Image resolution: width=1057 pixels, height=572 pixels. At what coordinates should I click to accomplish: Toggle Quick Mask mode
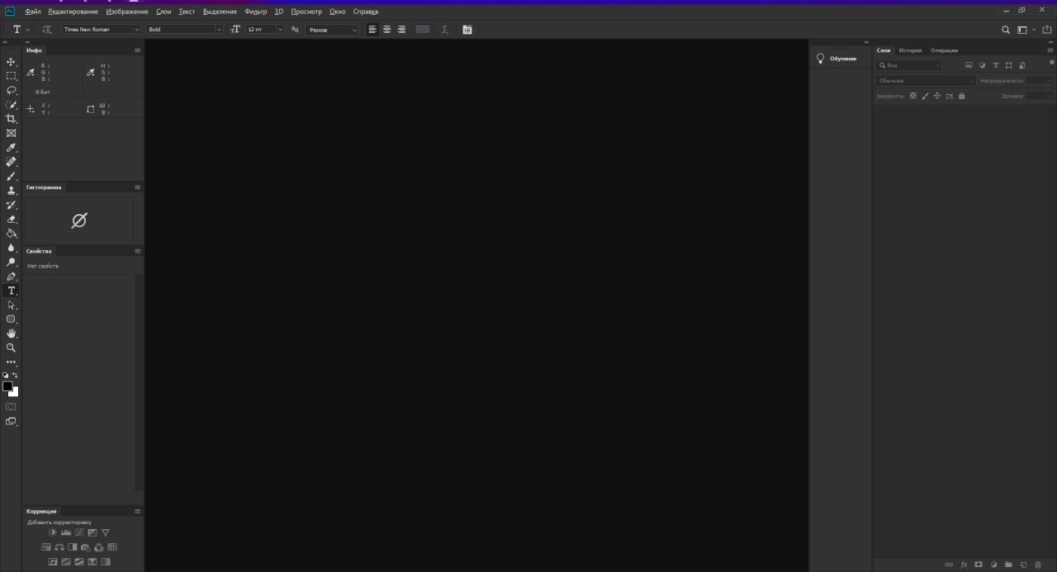click(x=11, y=407)
